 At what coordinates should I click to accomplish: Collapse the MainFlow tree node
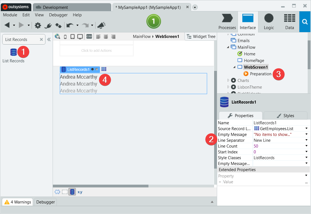[228, 47]
